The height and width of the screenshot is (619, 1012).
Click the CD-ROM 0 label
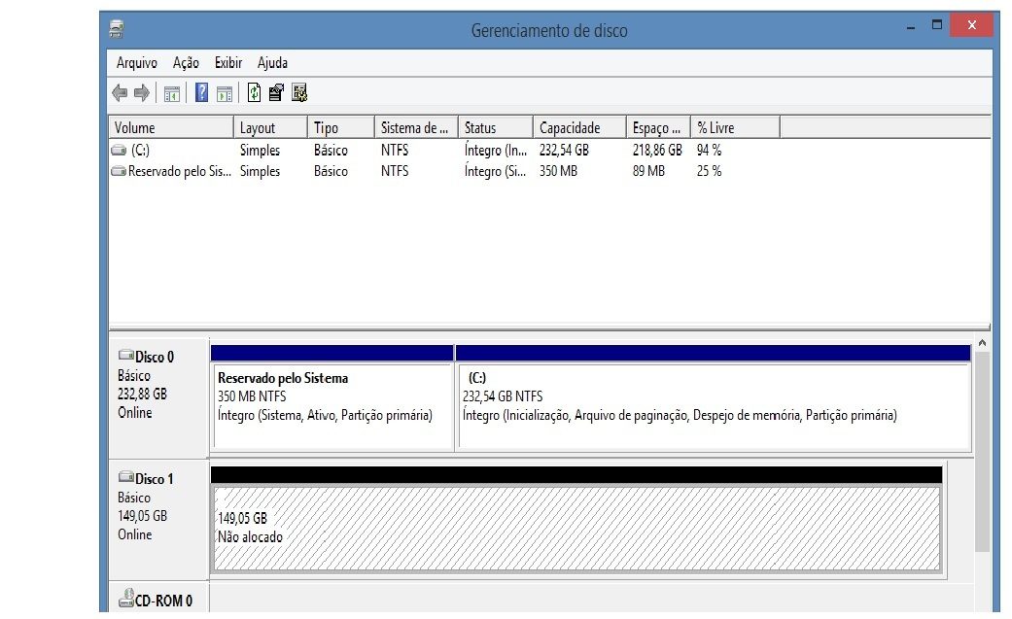tap(163, 601)
